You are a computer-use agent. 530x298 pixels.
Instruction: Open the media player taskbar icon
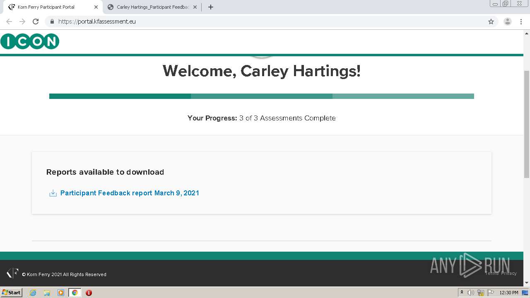[x=61, y=293]
